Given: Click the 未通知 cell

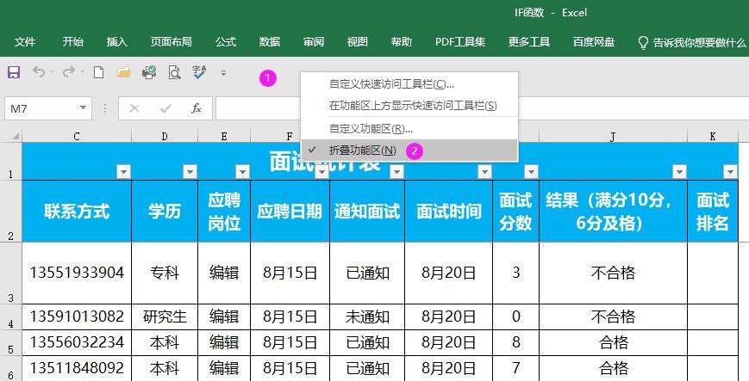Looking at the screenshot, I should 367,317.
